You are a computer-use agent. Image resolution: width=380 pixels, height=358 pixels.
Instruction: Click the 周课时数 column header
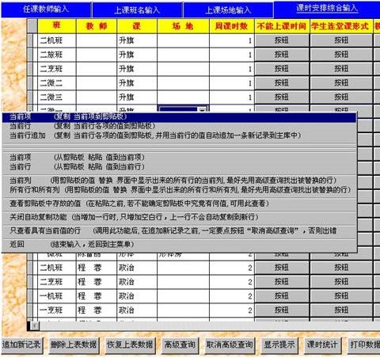232,26
